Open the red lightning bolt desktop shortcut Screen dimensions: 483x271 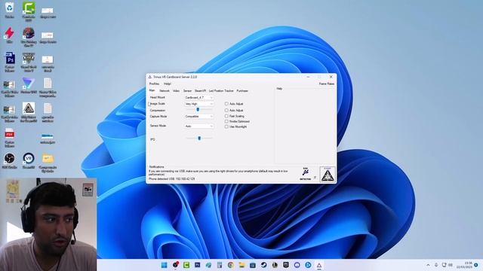click(x=10, y=35)
